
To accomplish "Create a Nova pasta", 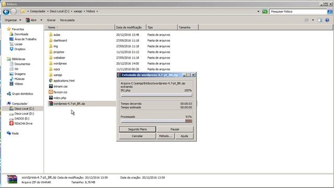I will click(x=67, y=20).
